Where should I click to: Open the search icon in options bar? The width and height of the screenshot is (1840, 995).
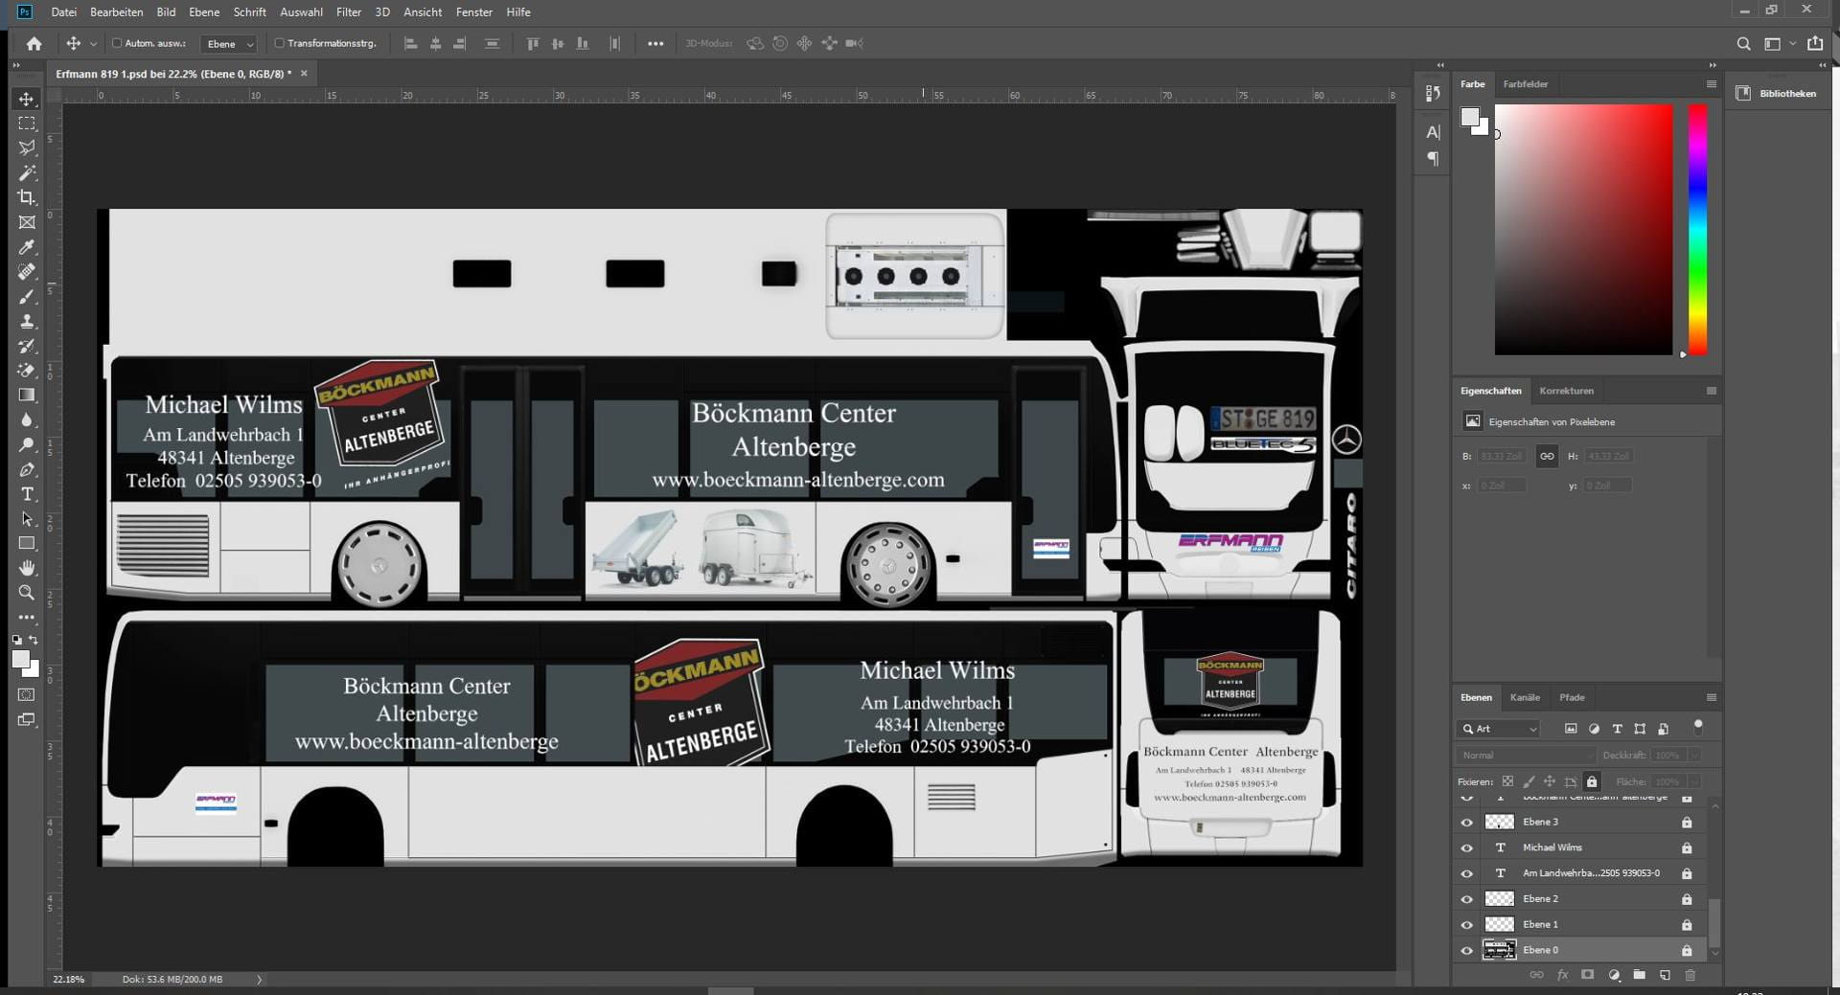(x=1743, y=44)
